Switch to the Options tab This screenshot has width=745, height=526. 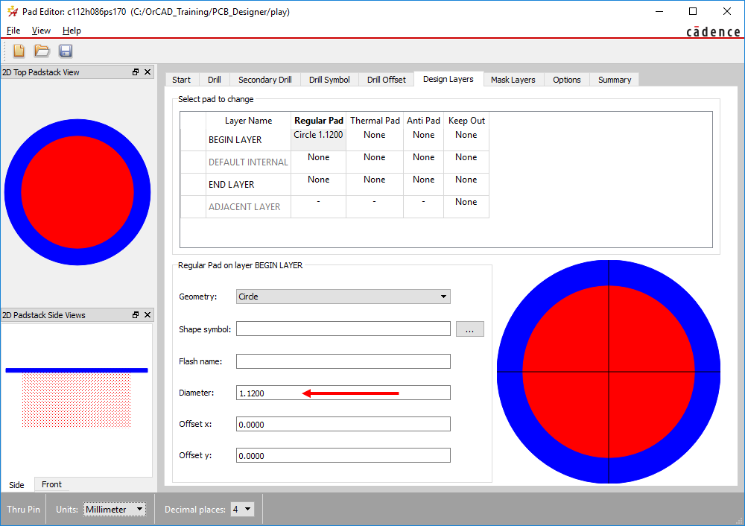pos(567,80)
